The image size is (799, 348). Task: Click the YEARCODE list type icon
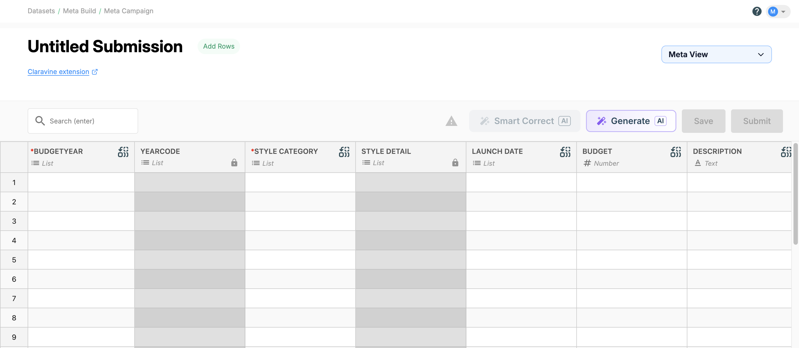(145, 162)
